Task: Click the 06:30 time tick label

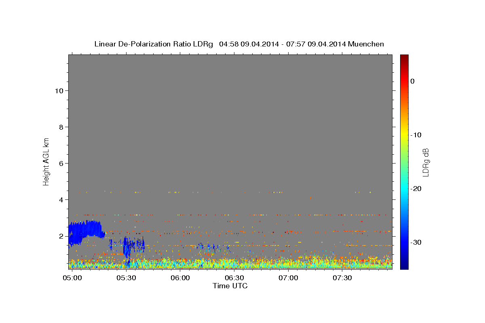Action: (234, 278)
